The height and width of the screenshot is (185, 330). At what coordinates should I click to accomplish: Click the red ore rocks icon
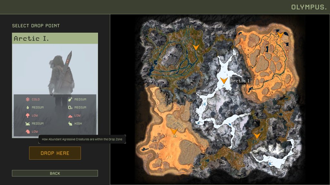(x=70, y=116)
